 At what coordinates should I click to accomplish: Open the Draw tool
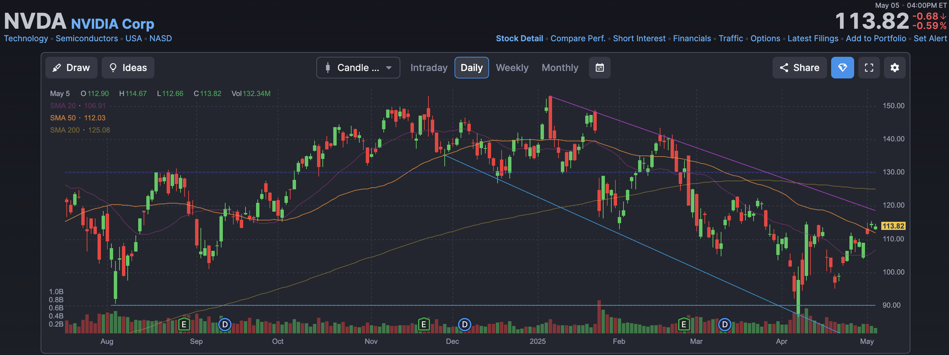(x=71, y=68)
